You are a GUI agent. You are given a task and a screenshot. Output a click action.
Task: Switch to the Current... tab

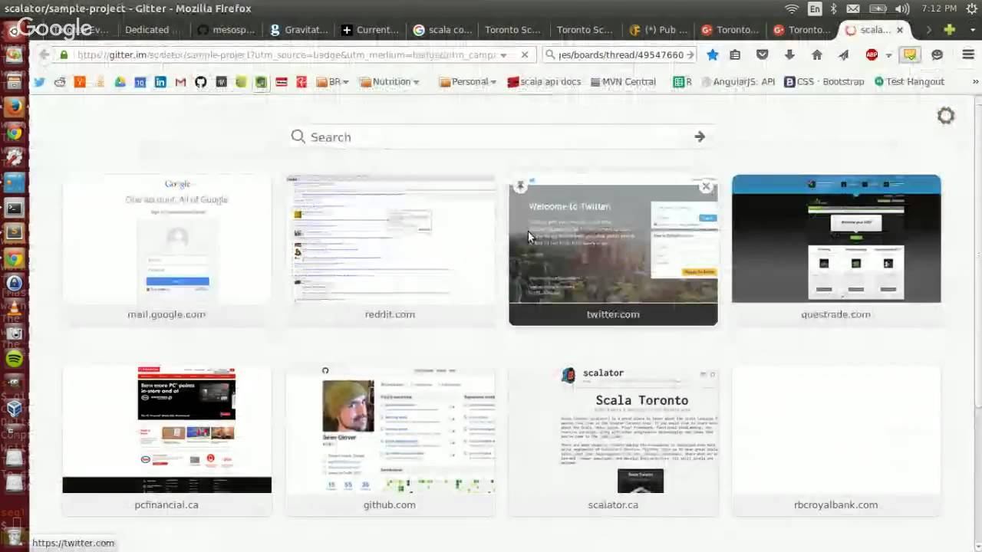tap(371, 30)
